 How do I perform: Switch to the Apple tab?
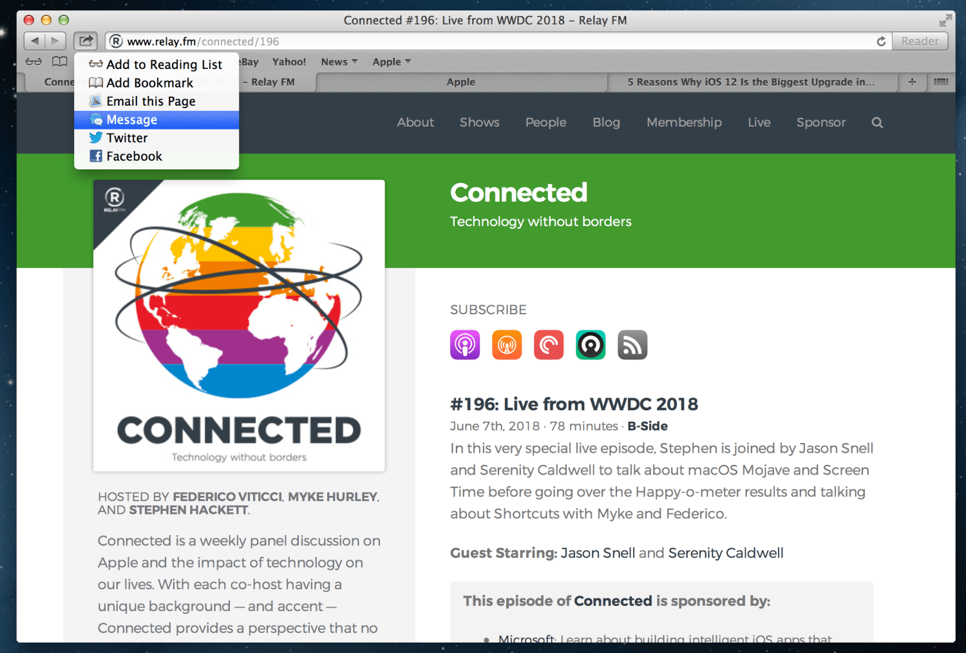tap(461, 82)
